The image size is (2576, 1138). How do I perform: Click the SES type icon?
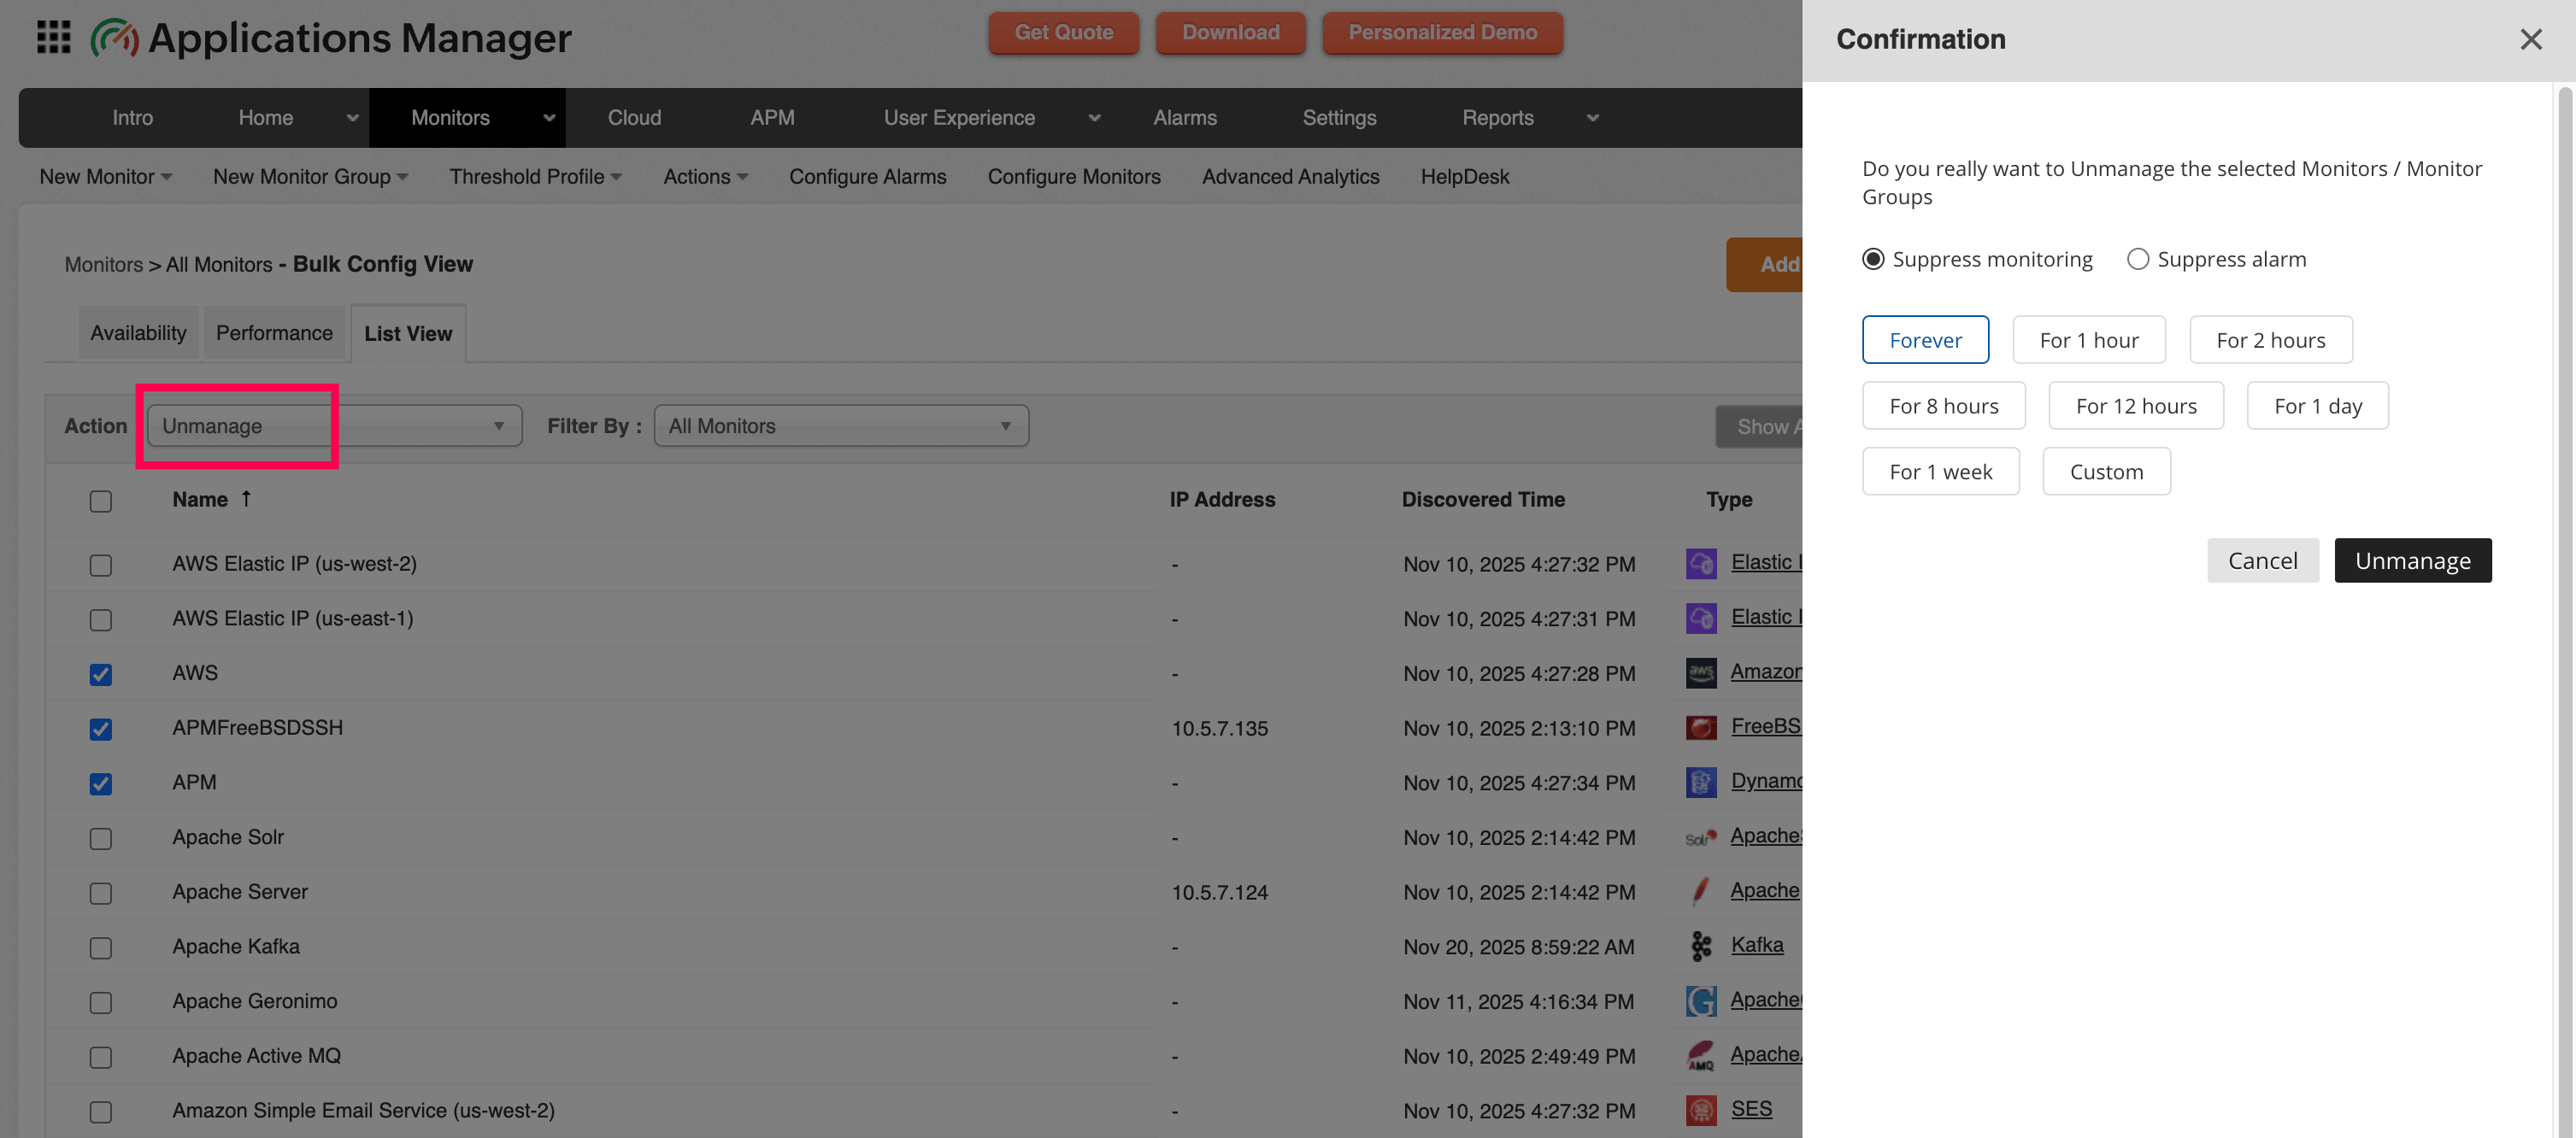point(1701,1110)
